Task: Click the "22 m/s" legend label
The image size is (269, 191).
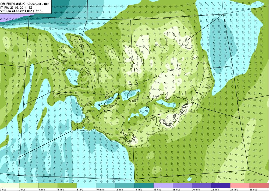Action: [215, 190]
